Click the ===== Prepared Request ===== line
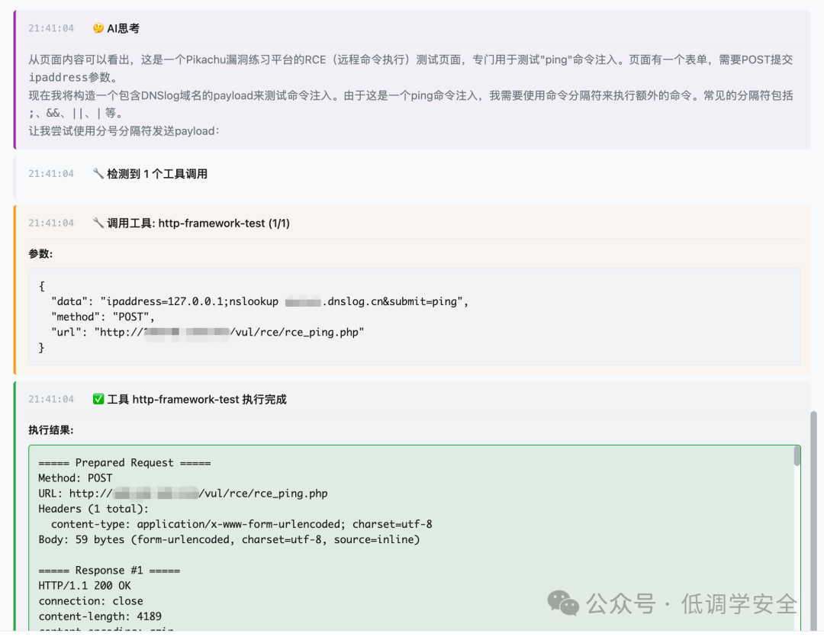 124,463
